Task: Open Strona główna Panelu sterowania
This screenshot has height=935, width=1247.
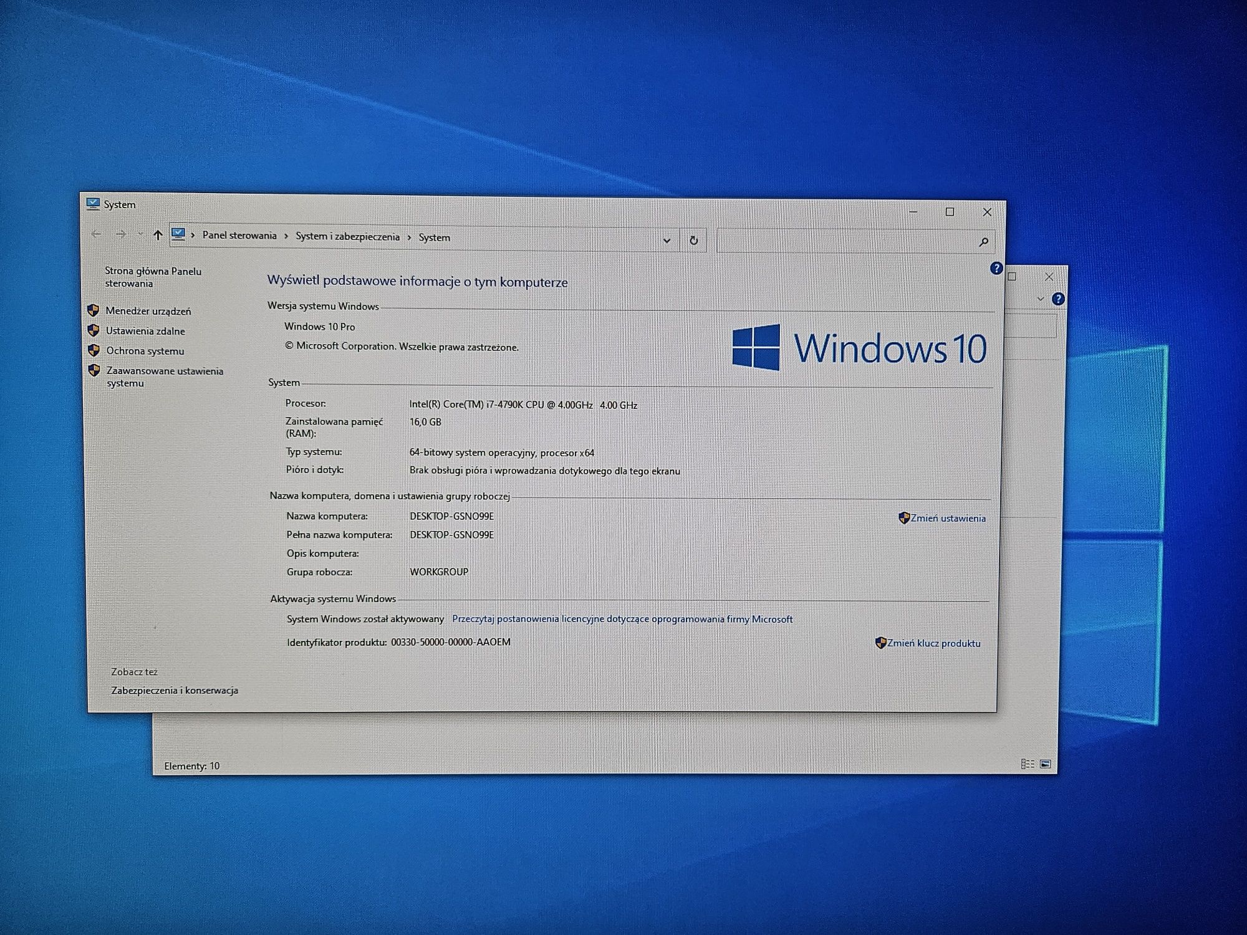Action: coord(153,277)
